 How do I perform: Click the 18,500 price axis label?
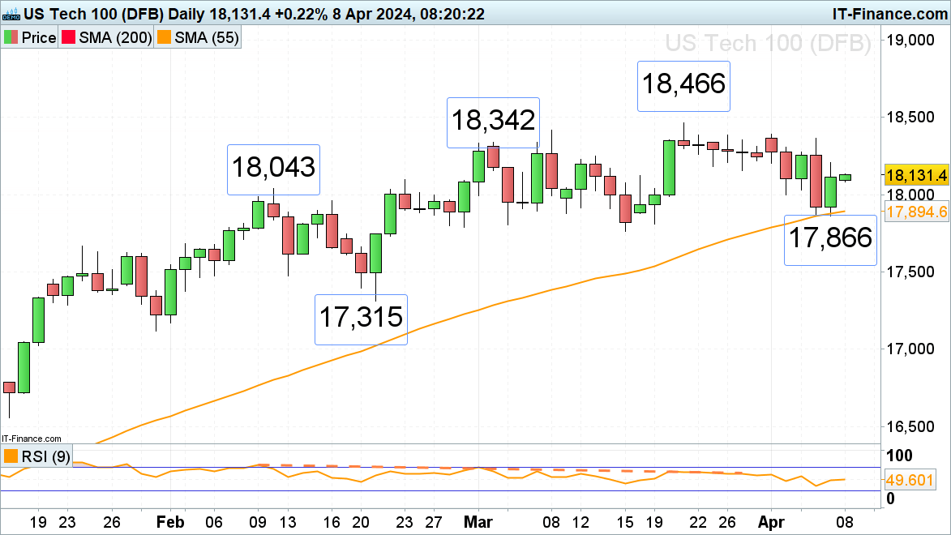(910, 117)
